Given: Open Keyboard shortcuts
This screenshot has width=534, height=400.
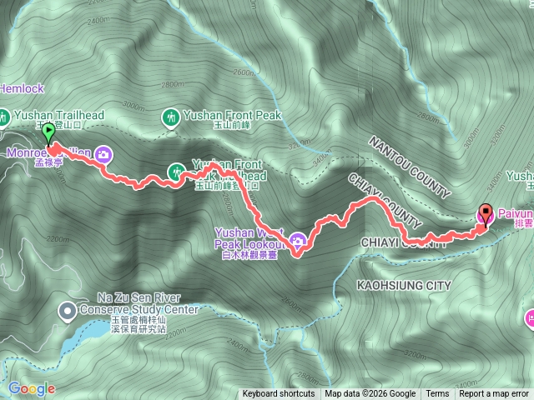Looking at the screenshot, I should coord(279,394).
